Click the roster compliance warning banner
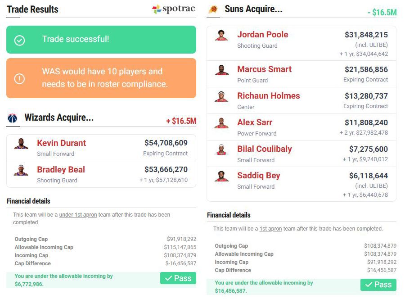 pos(101,78)
